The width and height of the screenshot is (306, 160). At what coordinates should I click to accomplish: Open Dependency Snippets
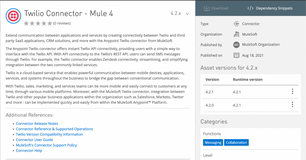[270, 8]
